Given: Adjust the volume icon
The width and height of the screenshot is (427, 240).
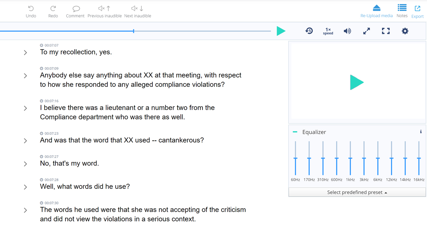Looking at the screenshot, I should tap(347, 31).
